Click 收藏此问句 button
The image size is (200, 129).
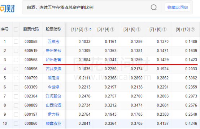click(177, 7)
